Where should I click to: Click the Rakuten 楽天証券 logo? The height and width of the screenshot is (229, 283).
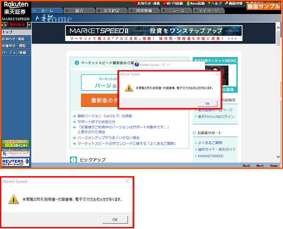coord(16,8)
